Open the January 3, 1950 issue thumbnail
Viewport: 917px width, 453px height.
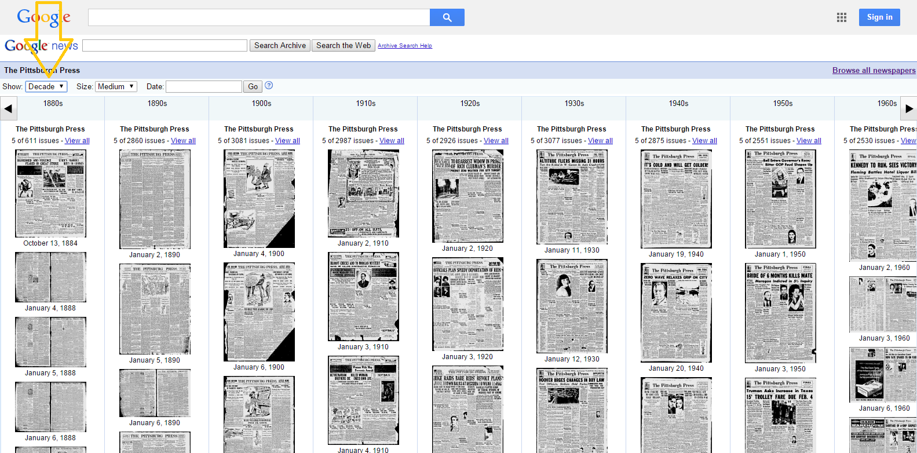tap(780, 313)
